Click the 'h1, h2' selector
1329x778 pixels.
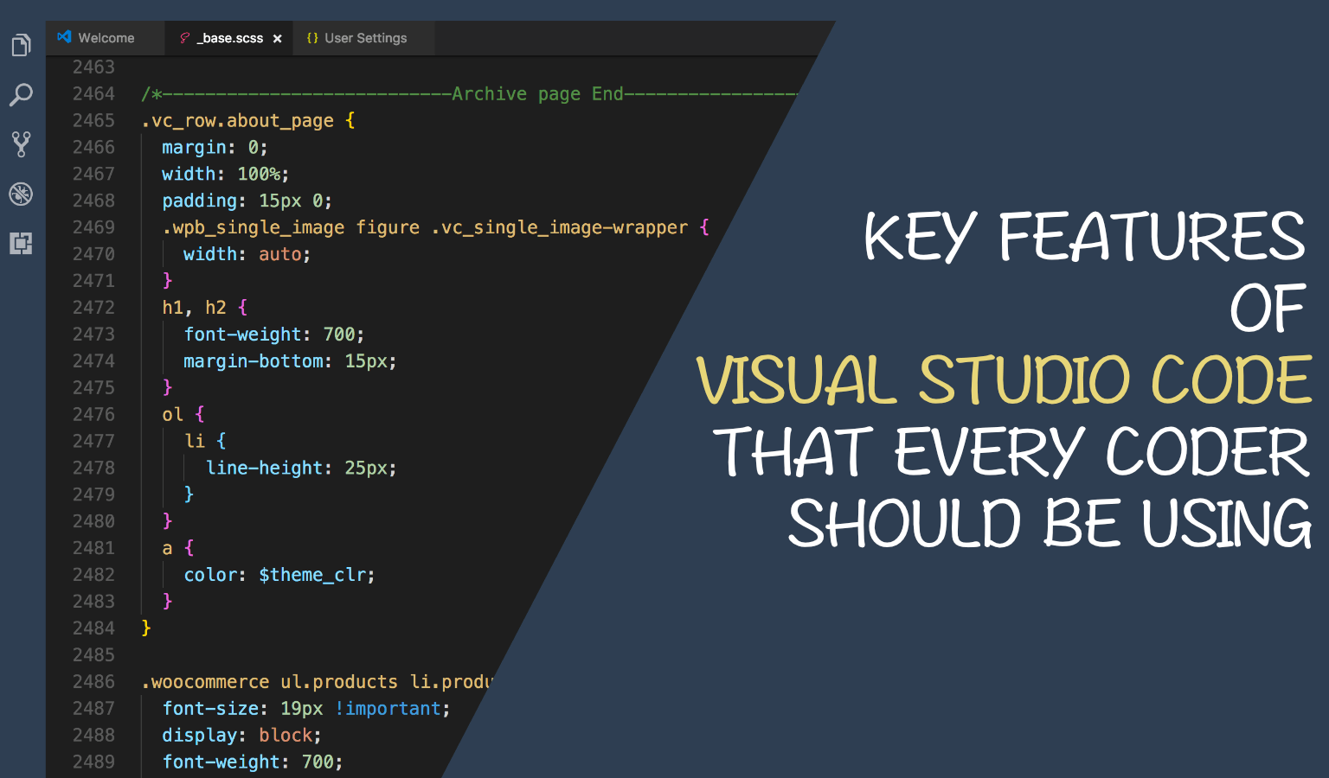[x=194, y=308]
